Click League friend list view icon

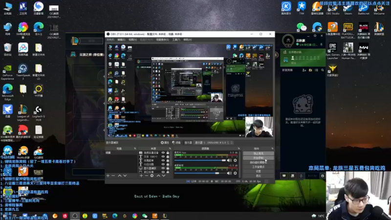point(316,70)
